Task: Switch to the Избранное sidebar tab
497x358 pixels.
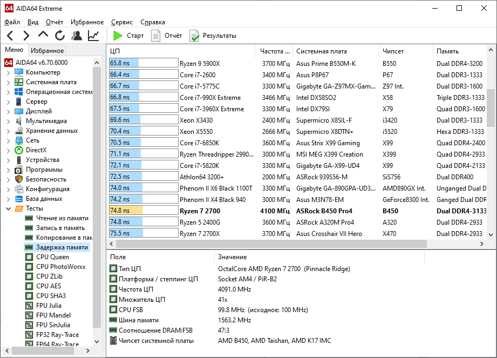Action: [x=47, y=50]
